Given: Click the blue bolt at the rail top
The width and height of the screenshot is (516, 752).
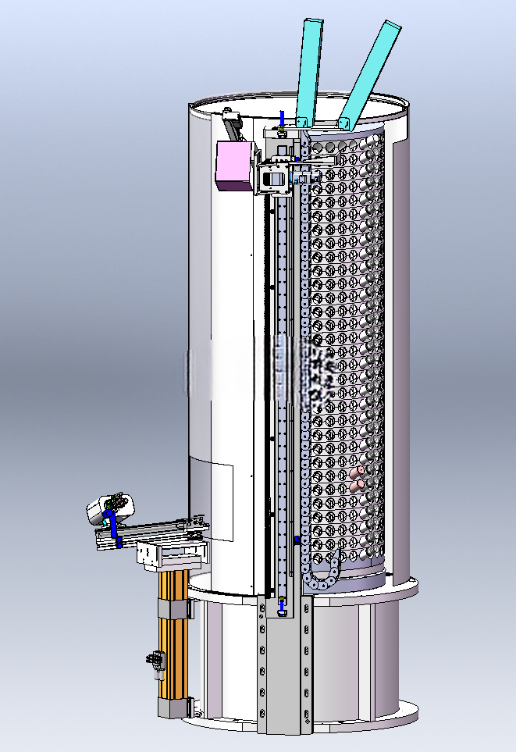Looking at the screenshot, I should (282, 120).
